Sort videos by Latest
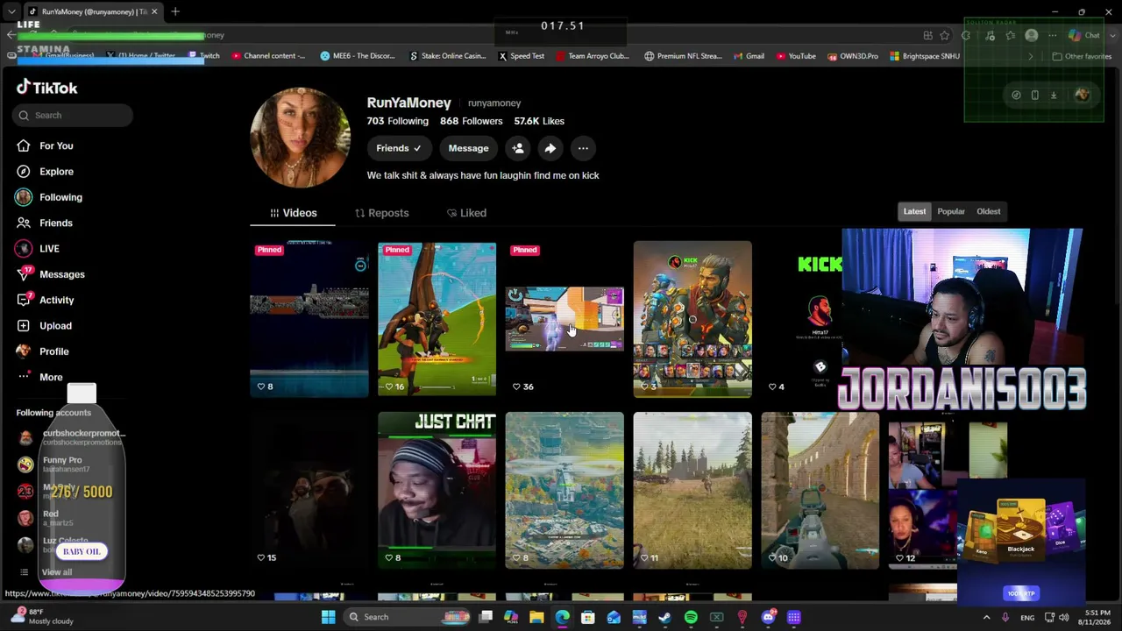 coord(914,211)
